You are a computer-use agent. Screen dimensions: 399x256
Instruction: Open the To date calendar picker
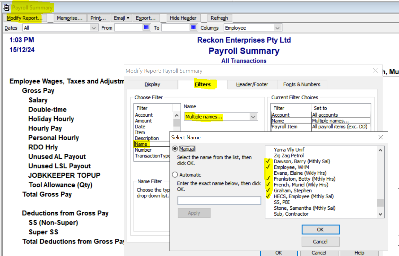tap(193, 28)
